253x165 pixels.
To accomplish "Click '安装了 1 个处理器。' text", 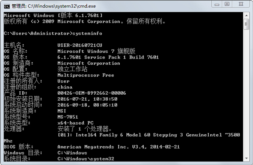I will click(x=85, y=129).
